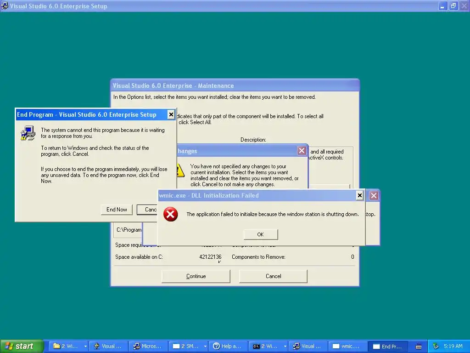Click Cancel at bottom of Maintenance window

tap(274, 276)
